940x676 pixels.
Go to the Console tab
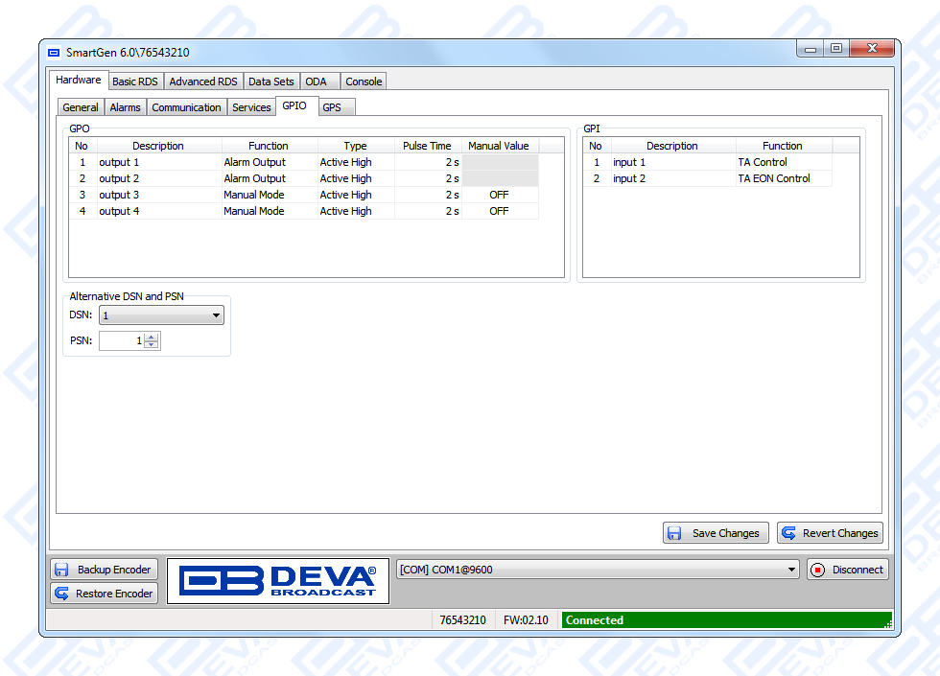364,82
